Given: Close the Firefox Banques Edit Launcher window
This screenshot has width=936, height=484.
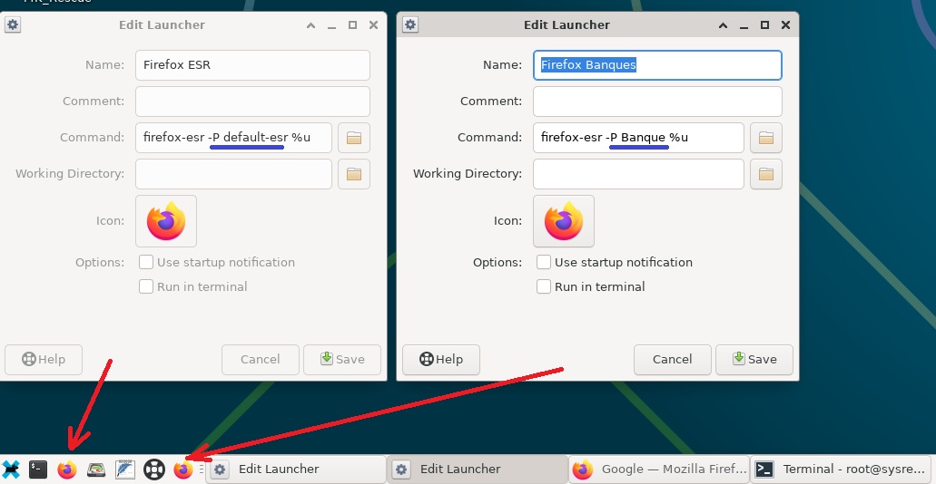Looking at the screenshot, I should 785,25.
